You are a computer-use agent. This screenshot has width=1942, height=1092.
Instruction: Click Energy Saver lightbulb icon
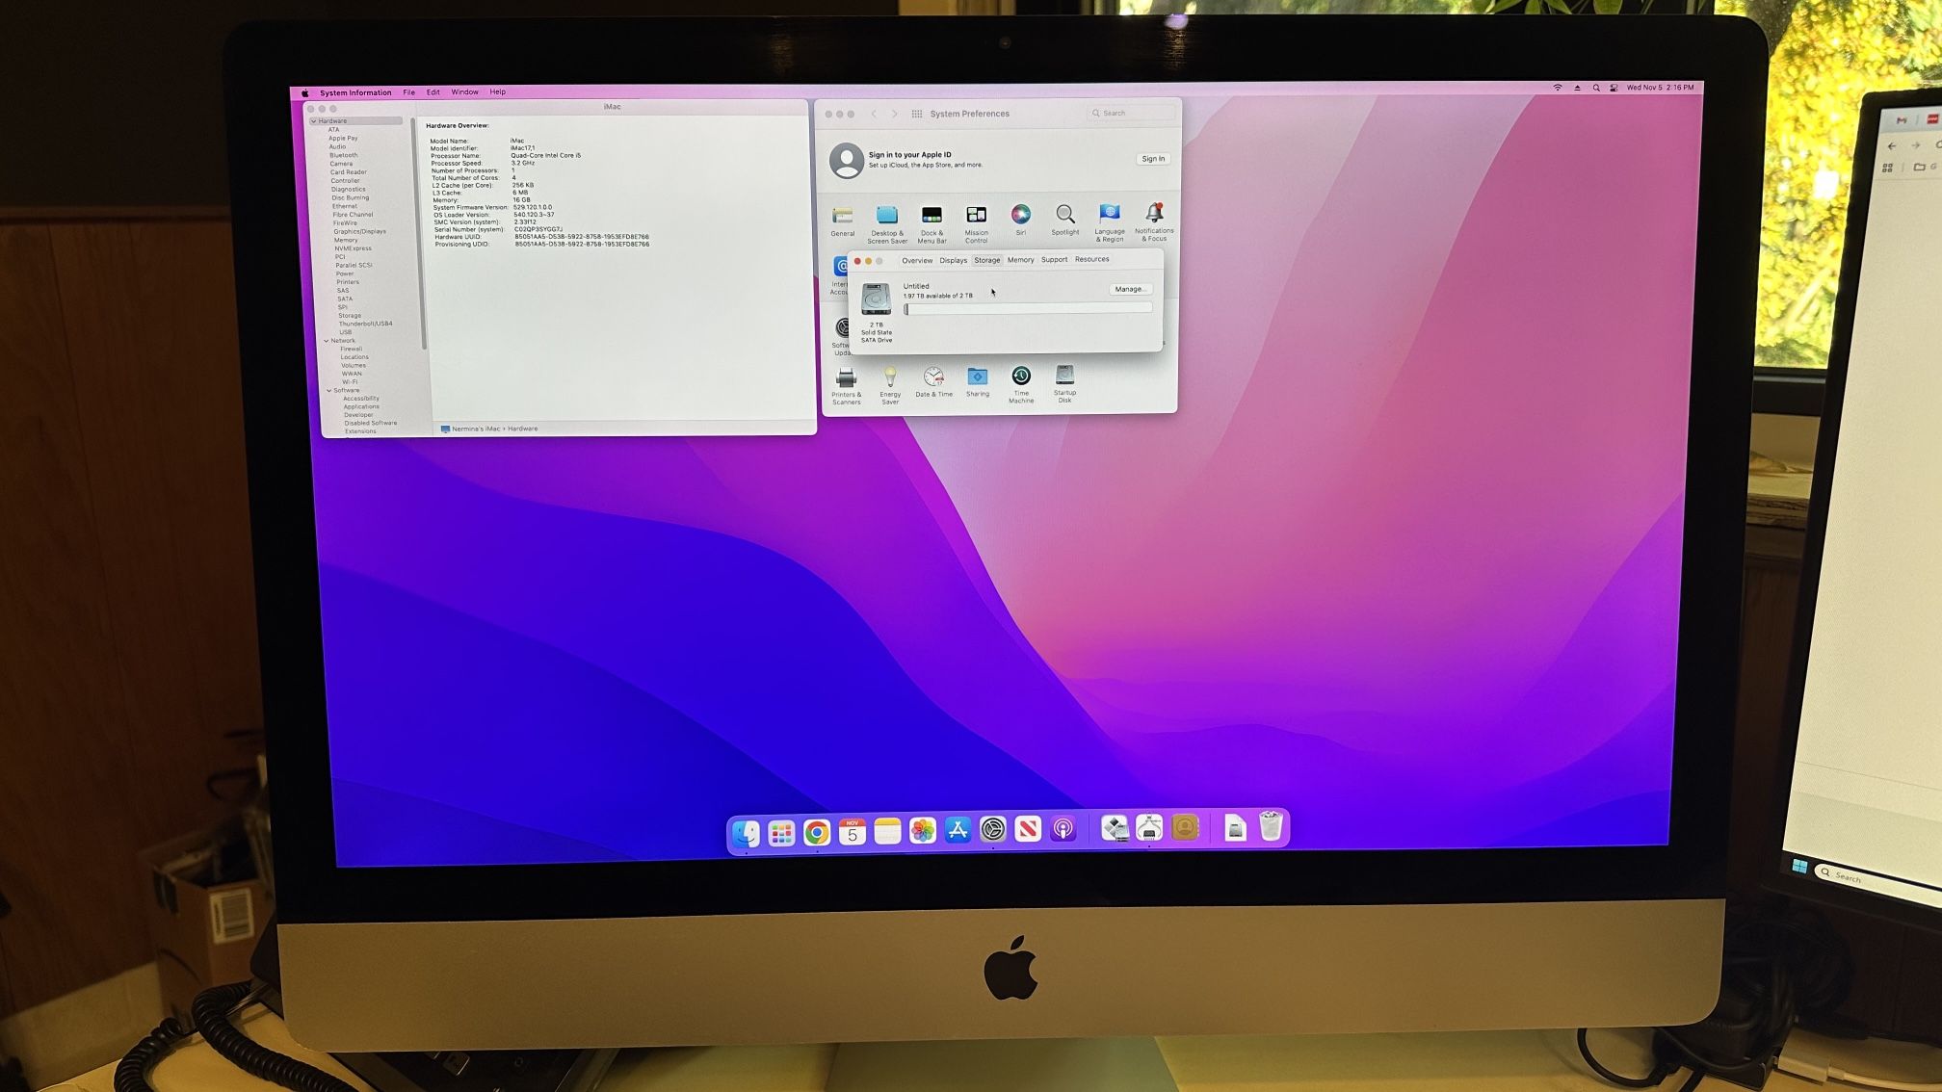click(890, 377)
